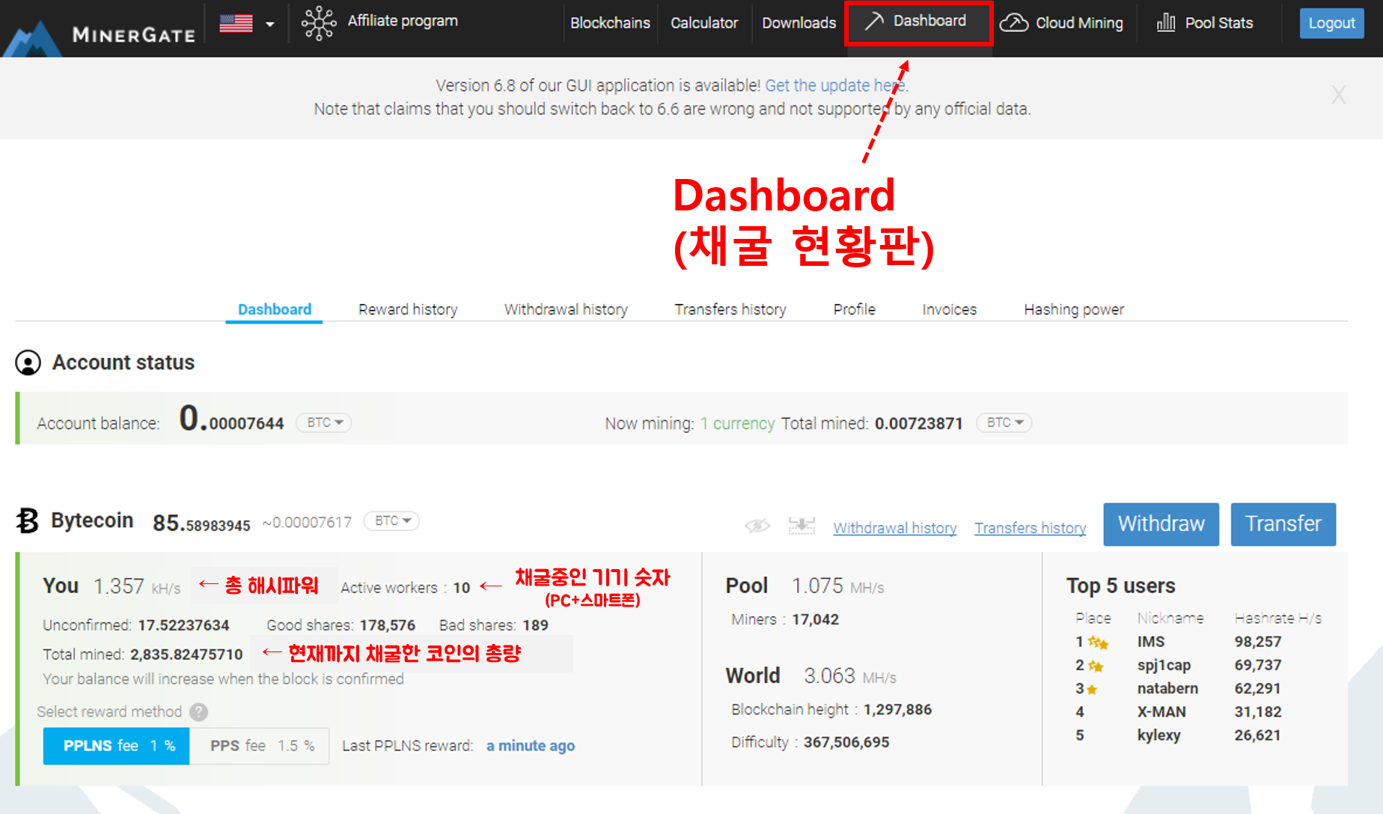
Task: Click the Bytecoin collapse panel icon
Action: [802, 526]
